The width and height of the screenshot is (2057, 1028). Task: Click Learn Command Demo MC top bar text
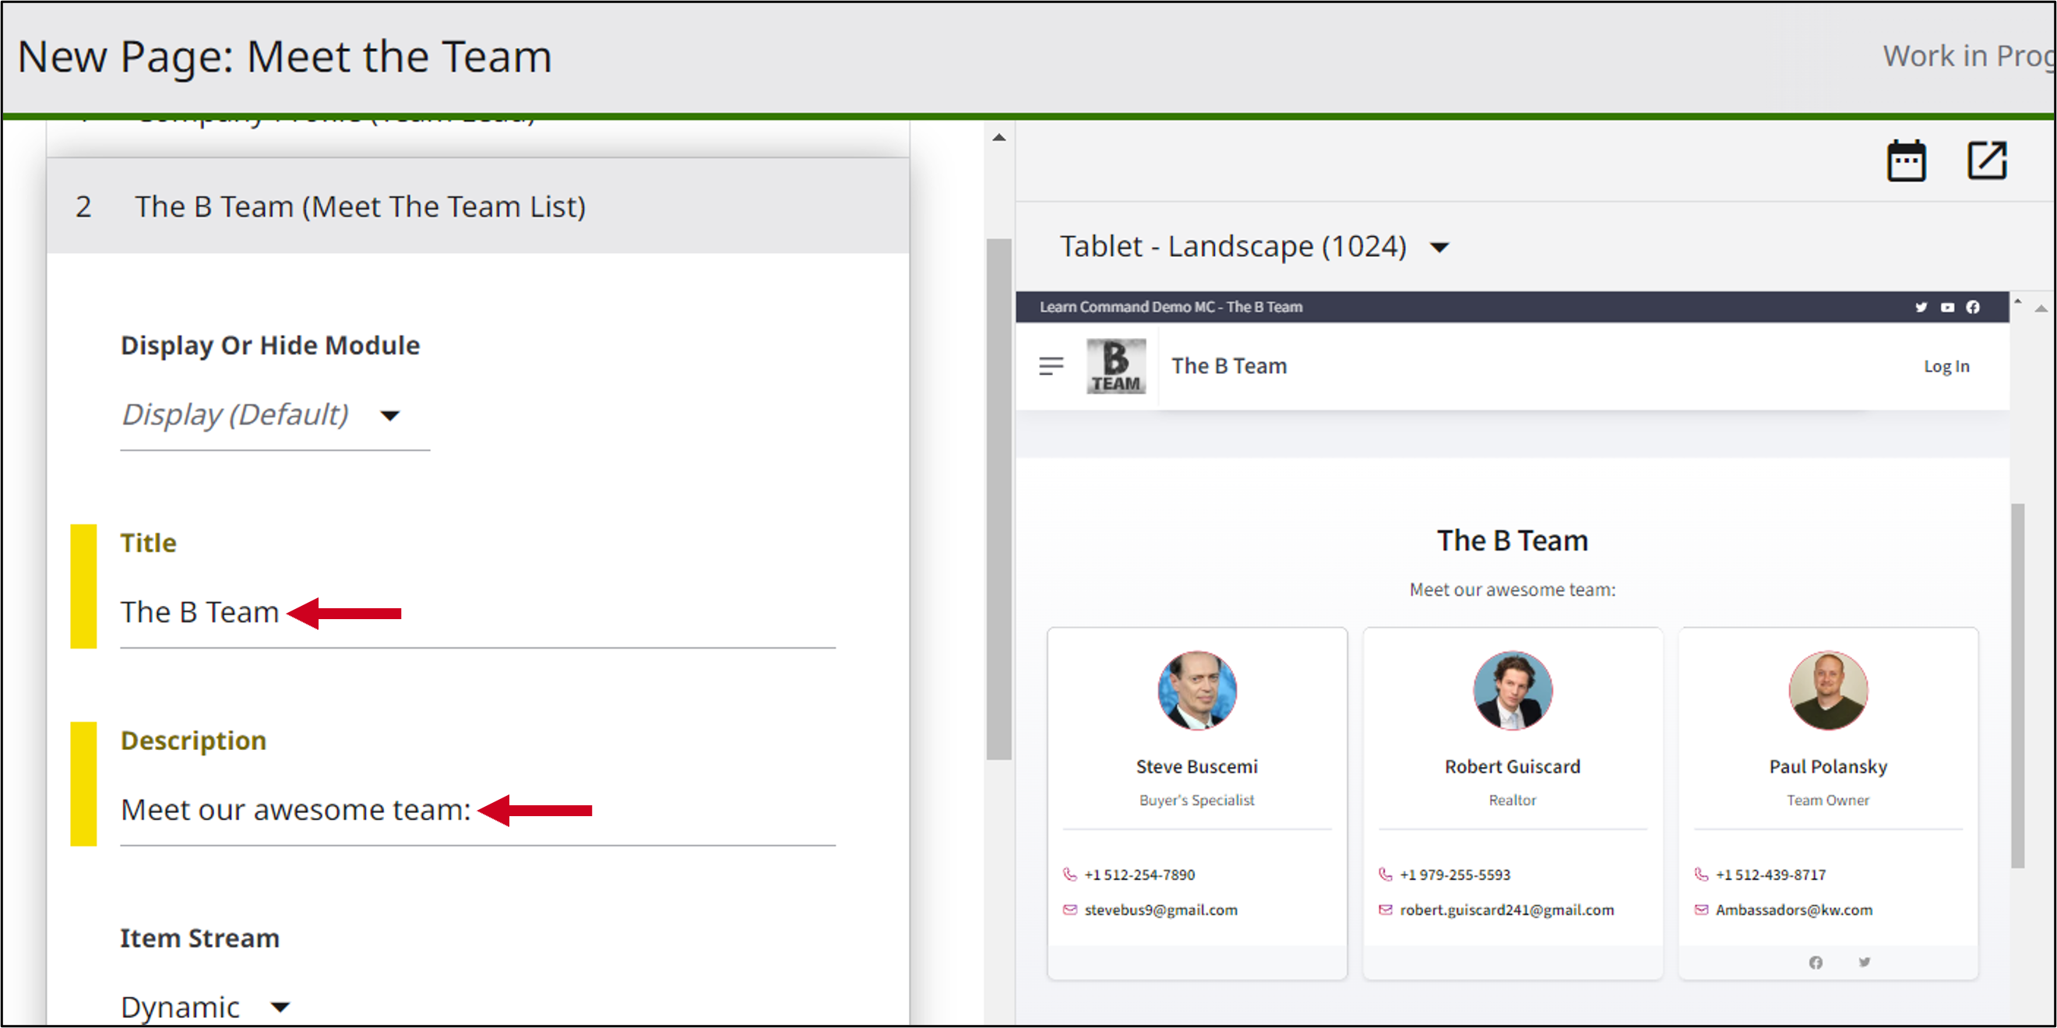1171,308
